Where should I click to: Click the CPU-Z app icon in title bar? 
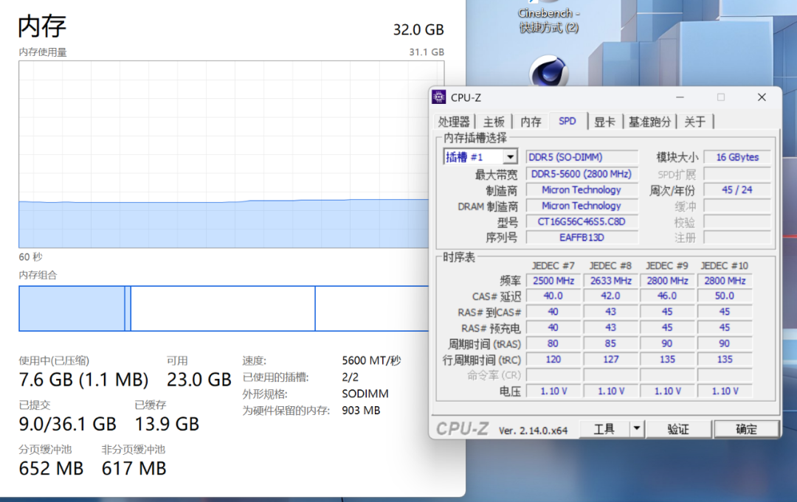click(x=438, y=97)
